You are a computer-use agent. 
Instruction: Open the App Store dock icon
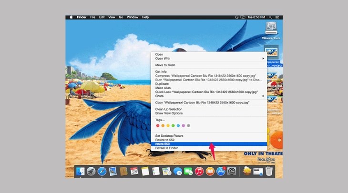221,171
